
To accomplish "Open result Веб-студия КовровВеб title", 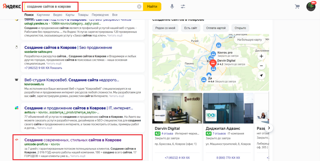I will click(72, 80).
